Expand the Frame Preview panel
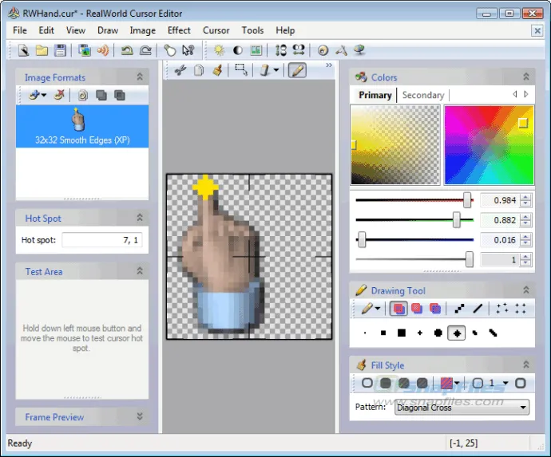The height and width of the screenshot is (457, 551). (x=140, y=416)
